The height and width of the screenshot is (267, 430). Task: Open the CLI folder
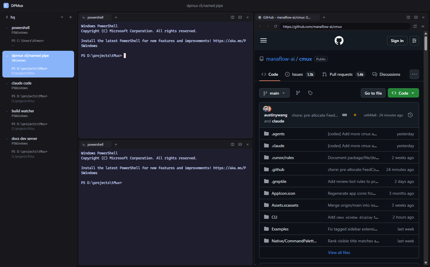[274, 217]
